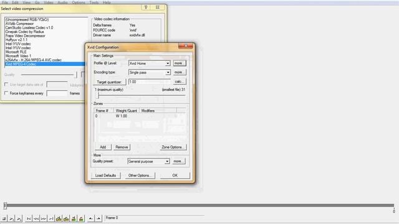This screenshot has width=399, height=224.
Task: Click 'more...' button next to Profile @ Level
Action: (x=180, y=63)
